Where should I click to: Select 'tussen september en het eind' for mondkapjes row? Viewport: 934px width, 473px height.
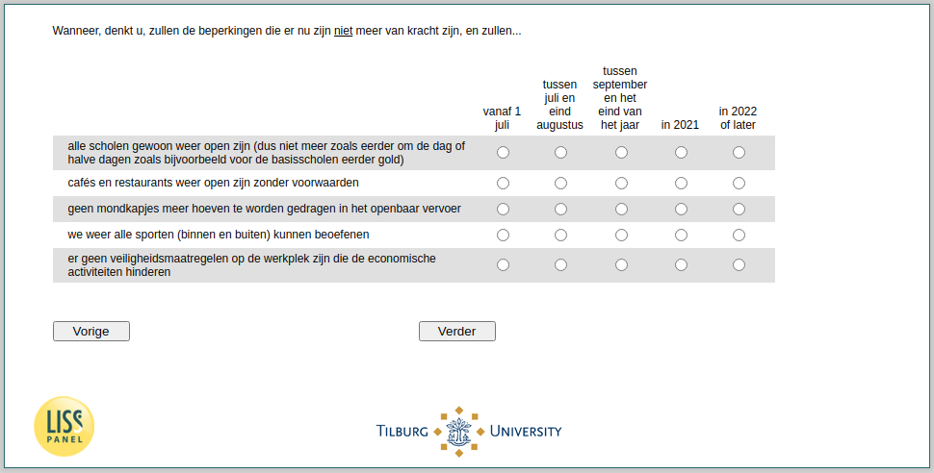click(x=621, y=210)
